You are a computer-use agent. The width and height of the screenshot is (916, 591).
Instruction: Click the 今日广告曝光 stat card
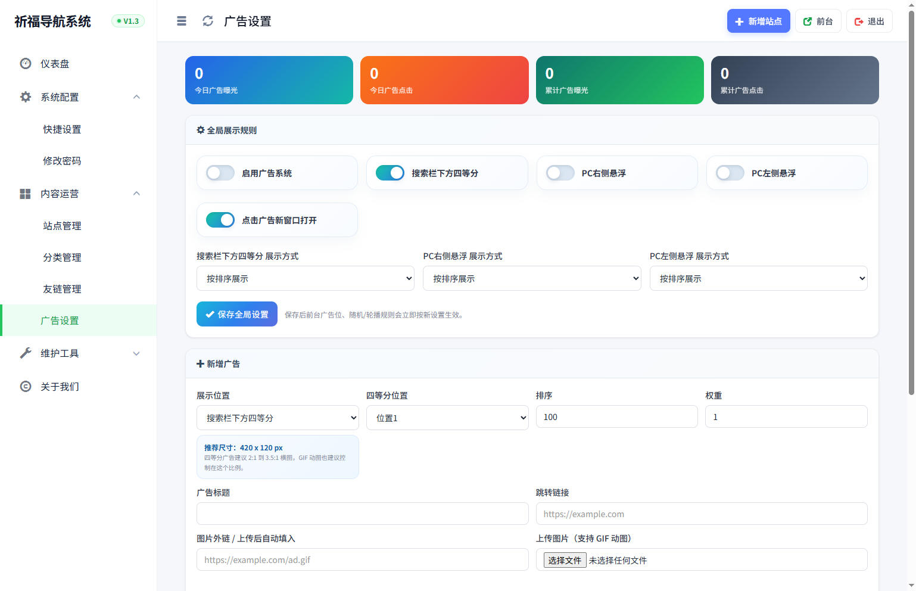[x=269, y=80]
